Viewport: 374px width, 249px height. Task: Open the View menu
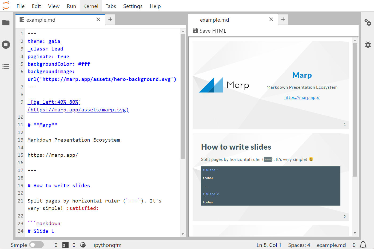(x=54, y=6)
